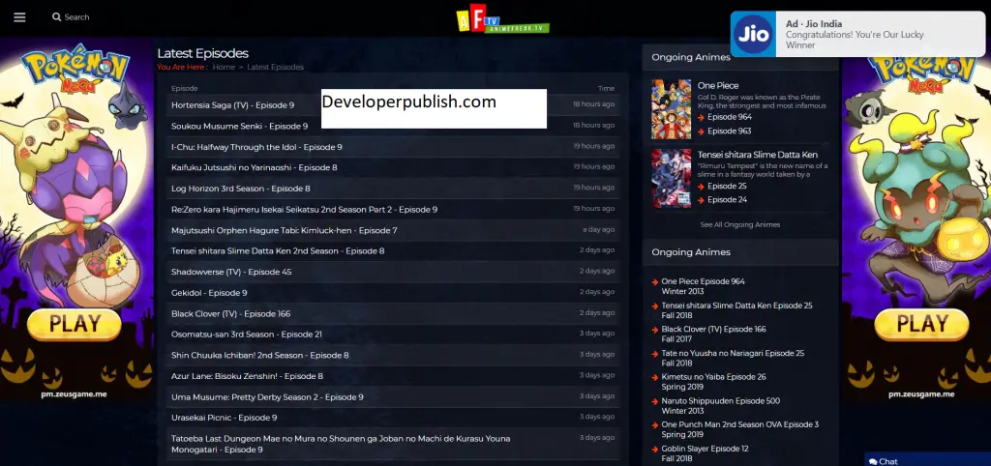The image size is (991, 466).
Task: Open Osomatsu-san 3rd Season Episode 21
Action: [x=247, y=335]
